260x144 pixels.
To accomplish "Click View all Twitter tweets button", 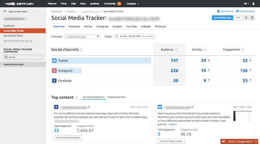I will [171, 141].
